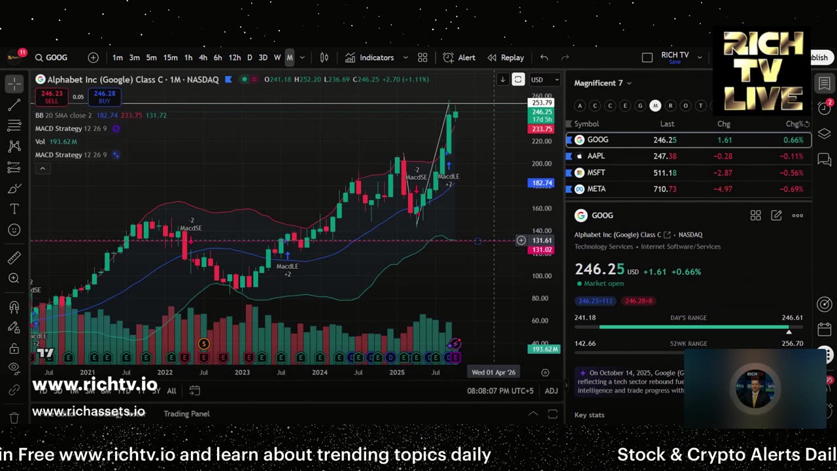This screenshot has width=837, height=471.
Task: Open the candlestick chart type menu
Action: point(324,58)
